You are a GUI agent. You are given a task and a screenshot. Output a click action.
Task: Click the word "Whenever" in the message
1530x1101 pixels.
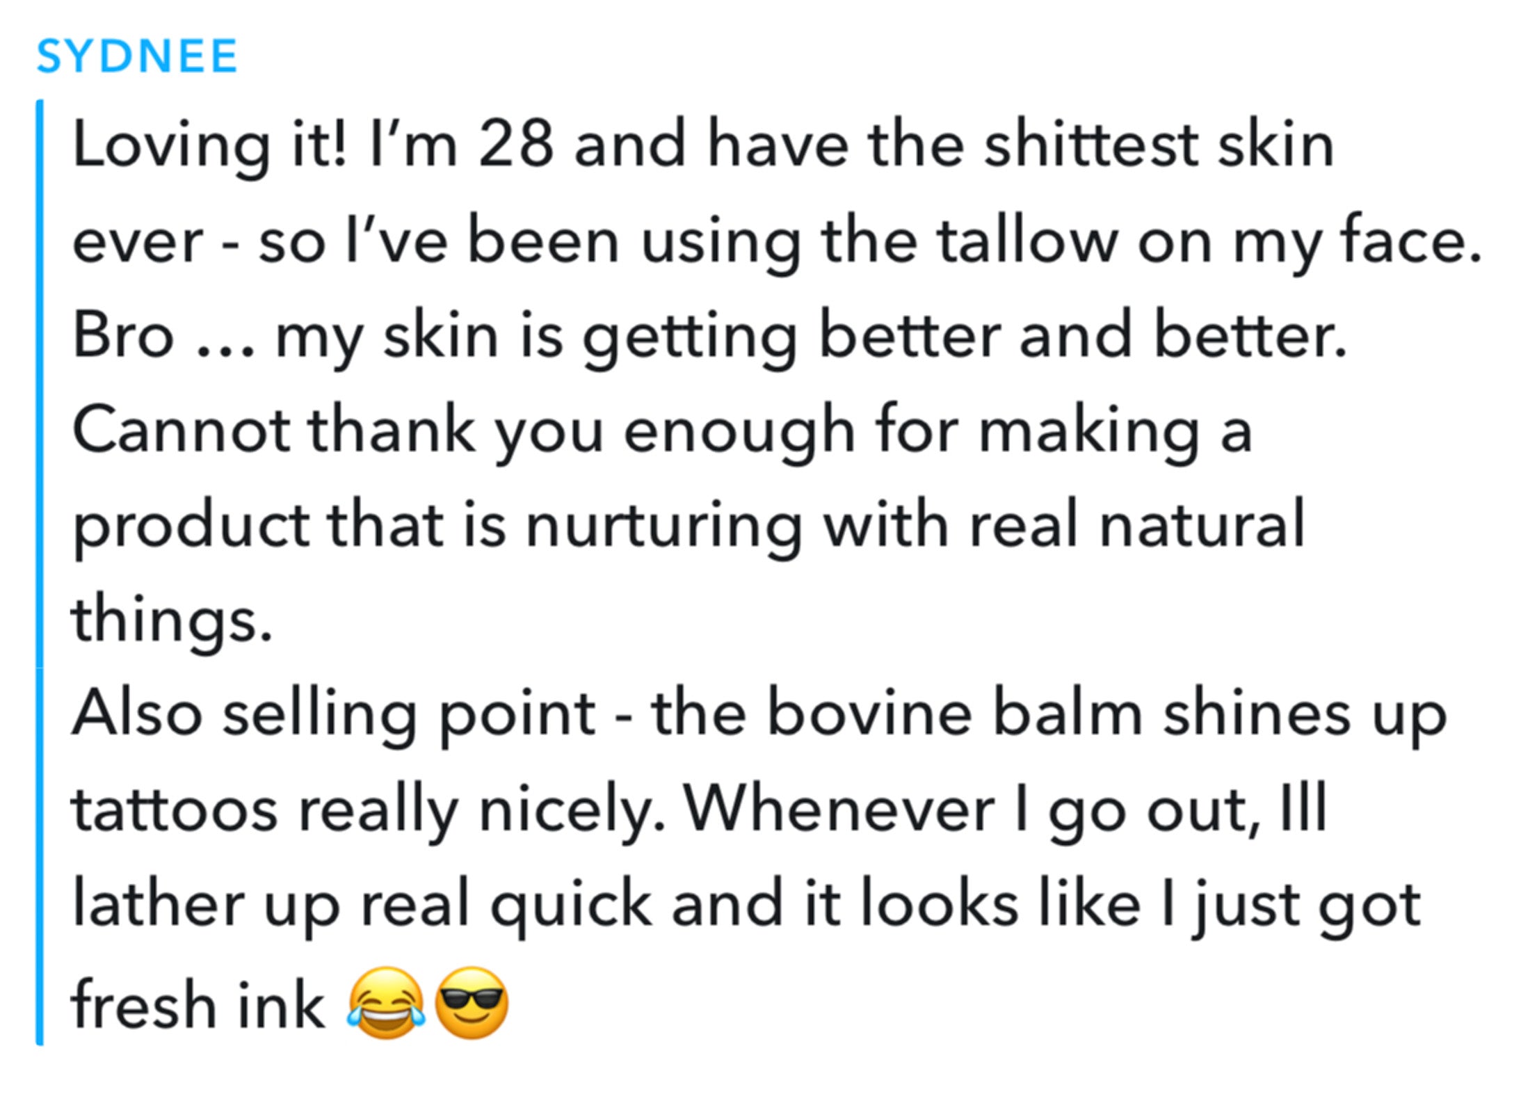point(839,810)
